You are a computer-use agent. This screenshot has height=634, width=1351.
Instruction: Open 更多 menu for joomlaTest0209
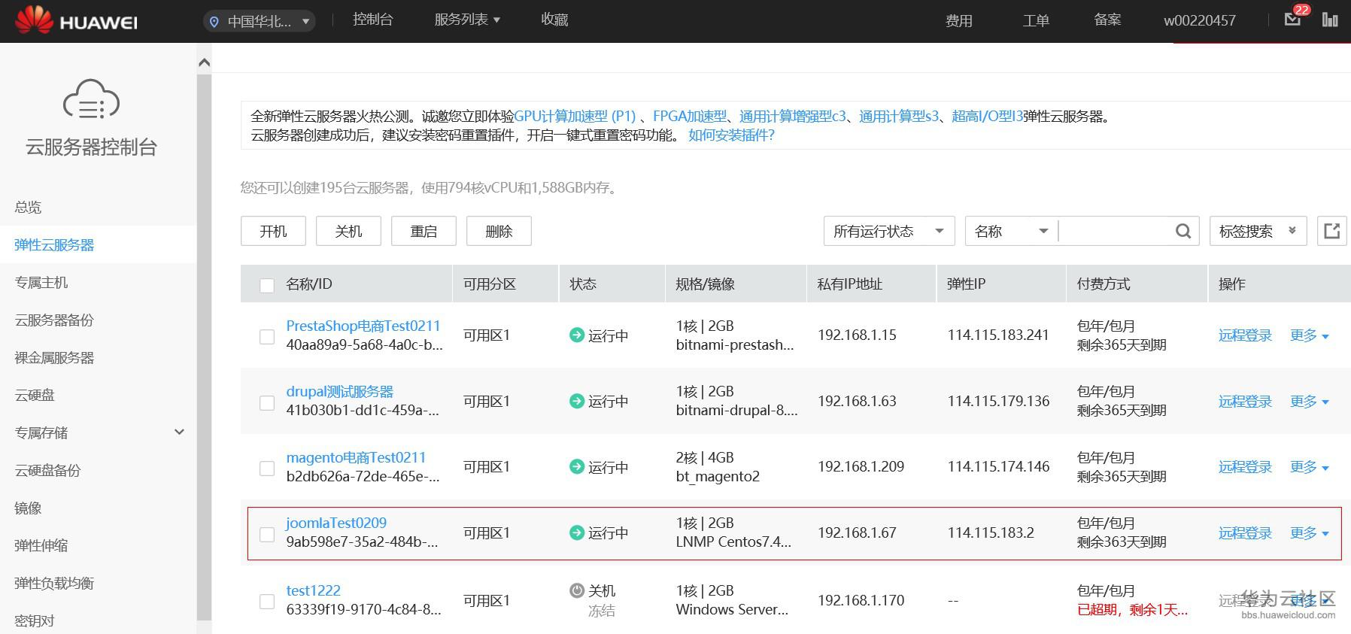[1309, 533]
